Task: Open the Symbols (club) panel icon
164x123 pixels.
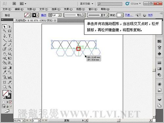Action: coord(159,53)
